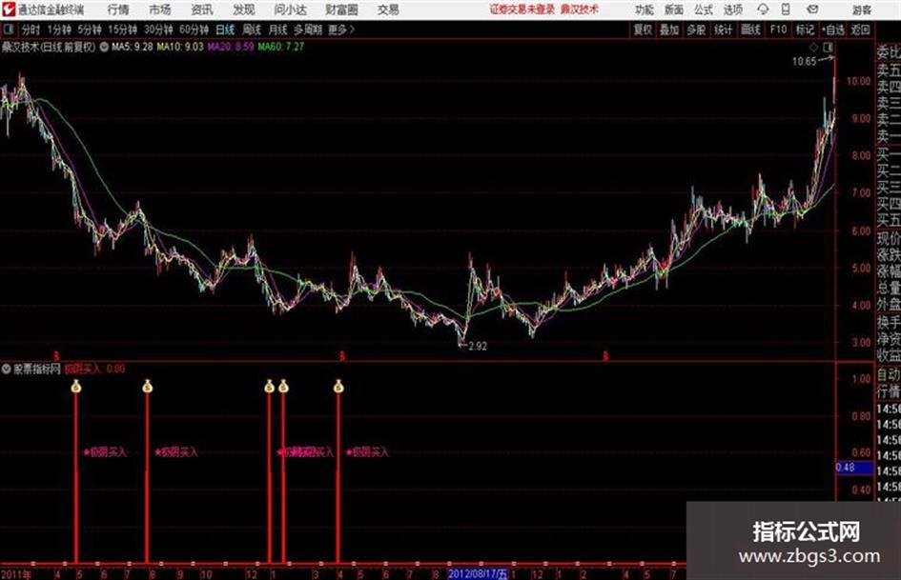The height and width of the screenshot is (580, 901).
Task: Expand the 更多 period list
Action: tap(340, 30)
